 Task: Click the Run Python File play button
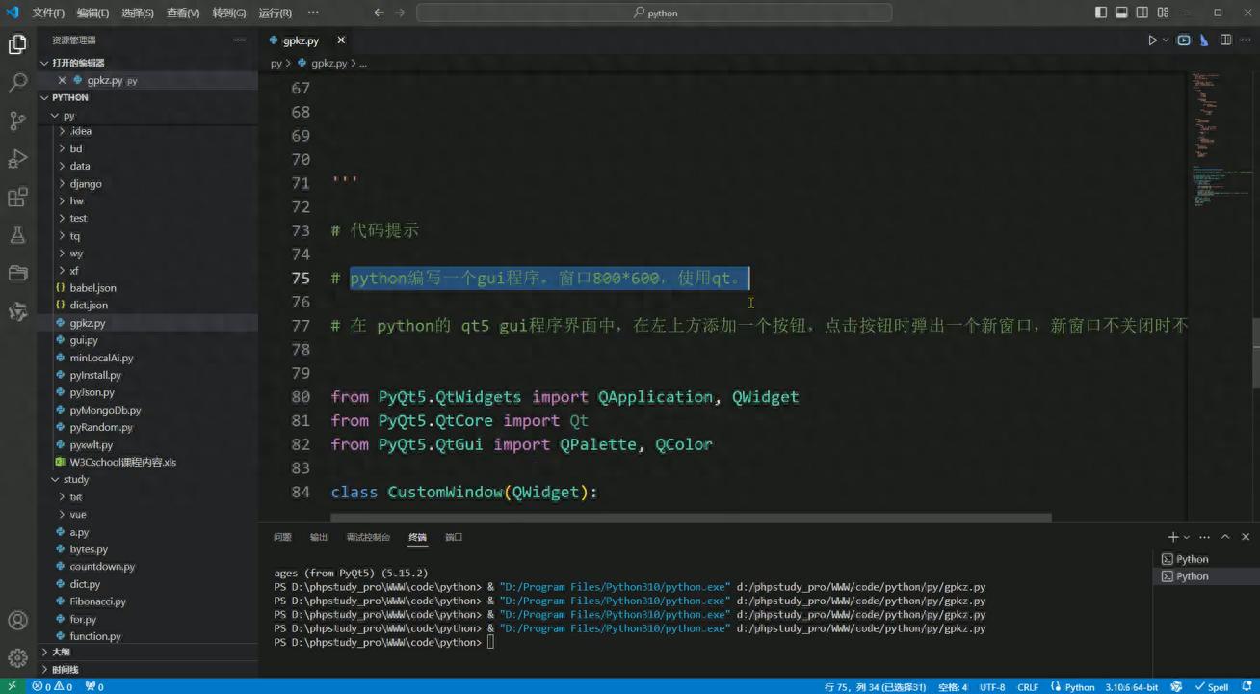(1152, 40)
